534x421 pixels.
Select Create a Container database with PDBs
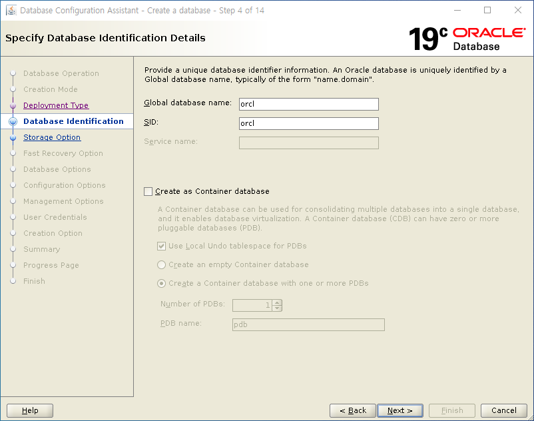[x=161, y=283]
